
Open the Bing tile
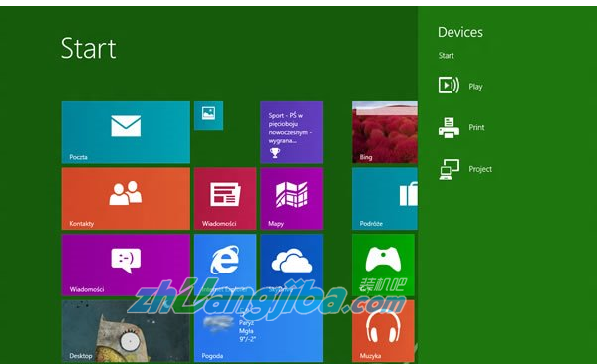point(385,132)
